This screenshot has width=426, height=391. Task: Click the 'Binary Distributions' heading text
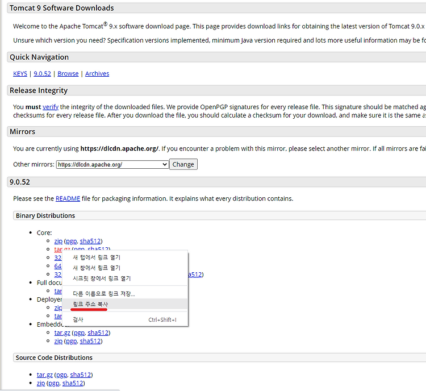pos(45,215)
